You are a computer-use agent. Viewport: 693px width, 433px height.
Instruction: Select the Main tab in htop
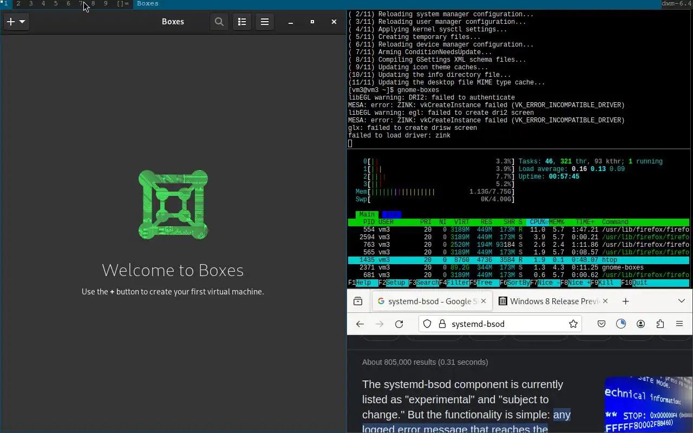(367, 214)
